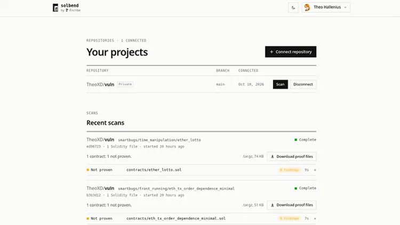Click the 'Recent scans' heading
This screenshot has width=400, height=225.
pos(106,123)
